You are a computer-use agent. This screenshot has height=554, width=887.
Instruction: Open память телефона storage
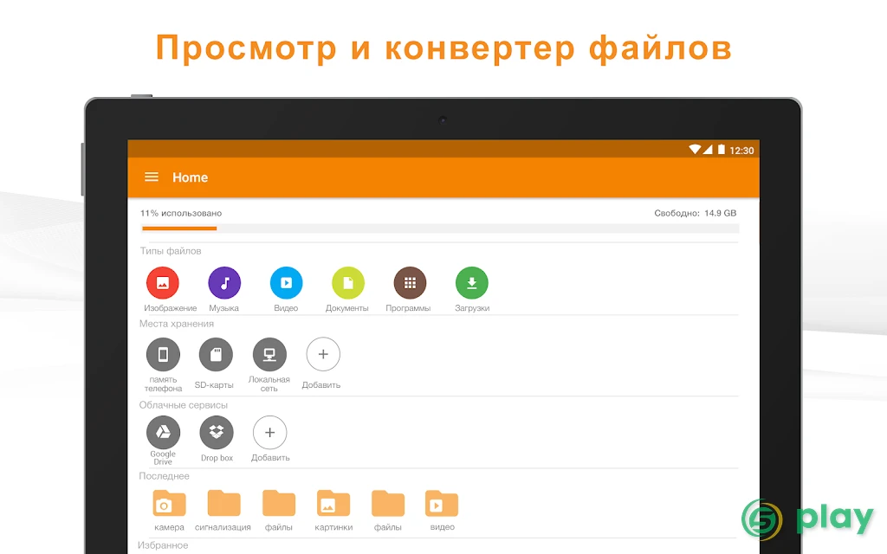[163, 354]
